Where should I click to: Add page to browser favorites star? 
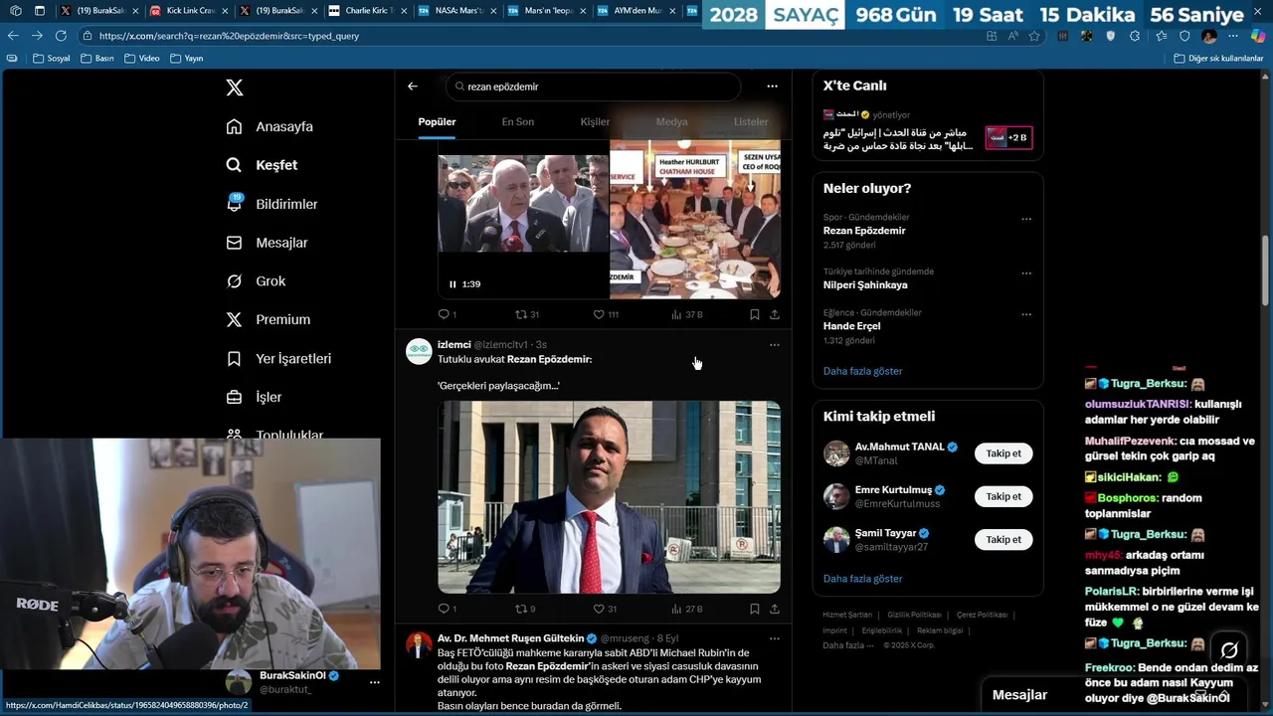coord(1034,36)
